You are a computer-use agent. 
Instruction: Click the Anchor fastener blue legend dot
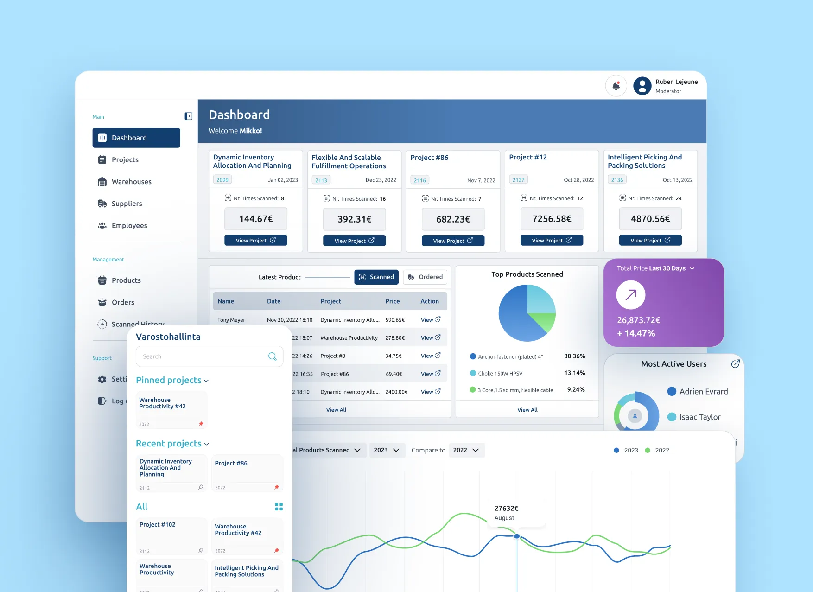(x=473, y=356)
